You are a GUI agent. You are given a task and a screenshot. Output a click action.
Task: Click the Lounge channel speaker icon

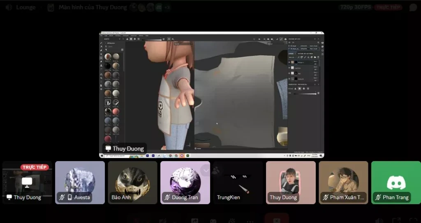click(9, 7)
